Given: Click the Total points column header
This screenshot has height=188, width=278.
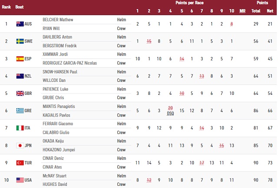Looking at the screenshot, I should pos(256,11).
